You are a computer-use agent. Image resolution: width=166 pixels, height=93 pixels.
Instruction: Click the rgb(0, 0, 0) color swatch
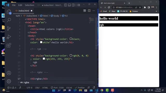[71, 56]
